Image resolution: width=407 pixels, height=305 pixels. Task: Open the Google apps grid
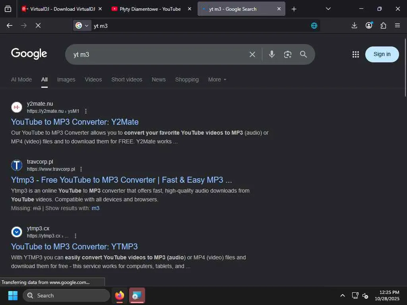(356, 54)
